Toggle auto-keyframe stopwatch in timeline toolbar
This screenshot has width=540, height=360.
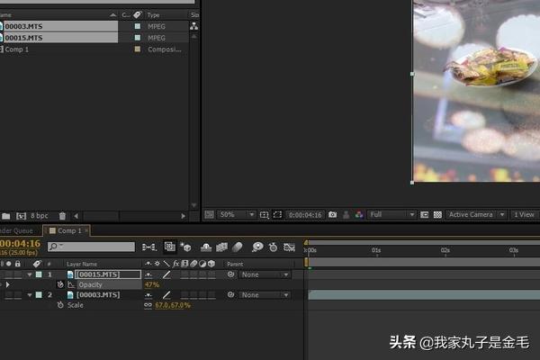coord(273,247)
